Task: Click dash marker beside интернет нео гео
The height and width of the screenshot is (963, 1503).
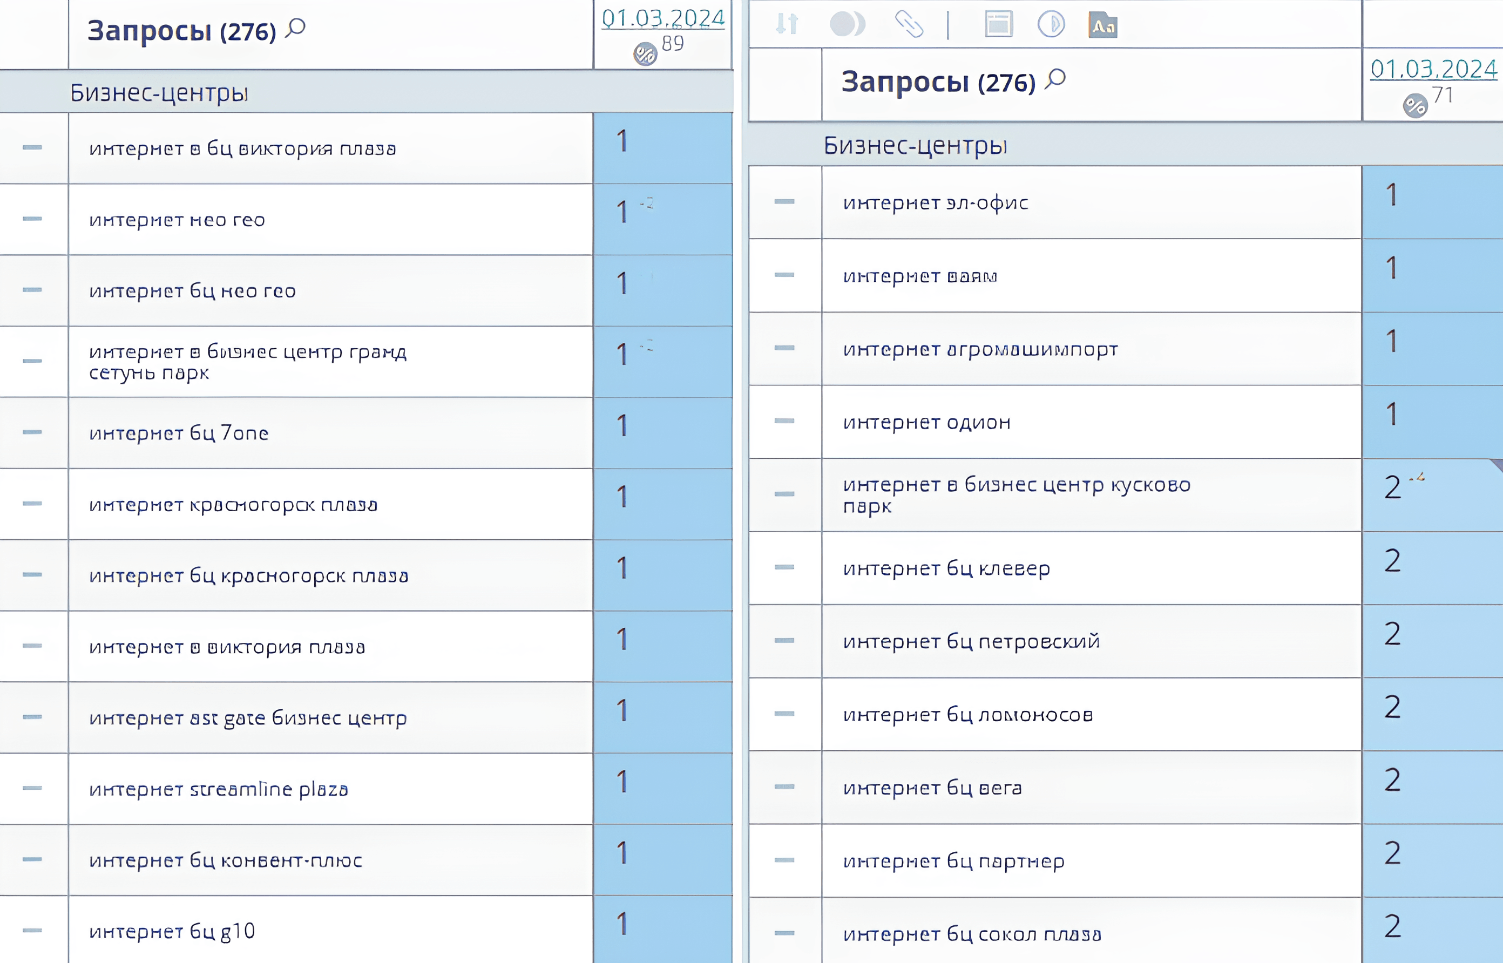Action: [x=32, y=219]
